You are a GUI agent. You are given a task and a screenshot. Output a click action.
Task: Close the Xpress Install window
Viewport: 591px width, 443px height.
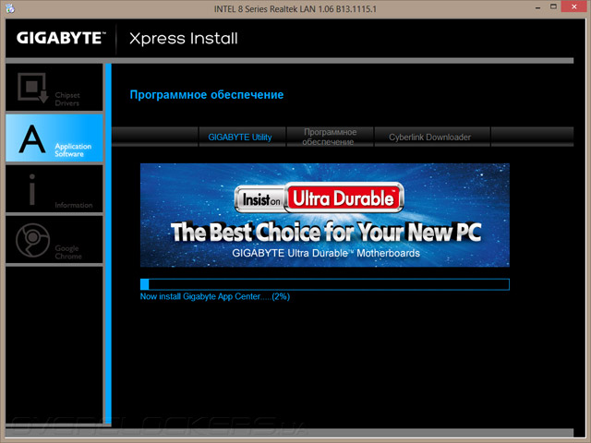point(574,6)
